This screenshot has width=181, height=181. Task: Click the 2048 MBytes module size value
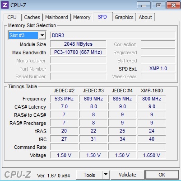click(78, 44)
